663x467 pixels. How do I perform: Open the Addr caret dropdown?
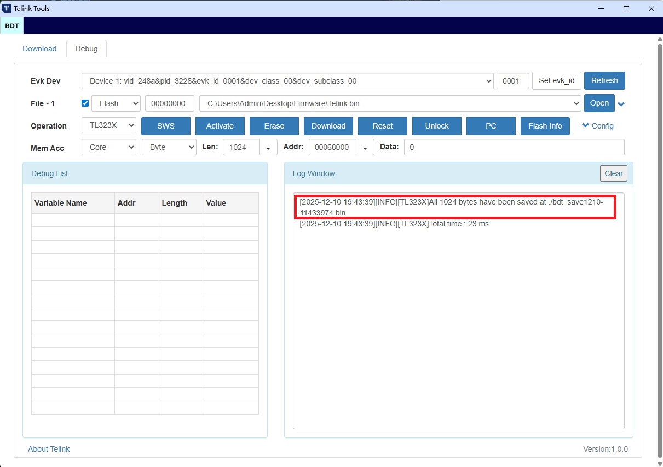point(365,148)
